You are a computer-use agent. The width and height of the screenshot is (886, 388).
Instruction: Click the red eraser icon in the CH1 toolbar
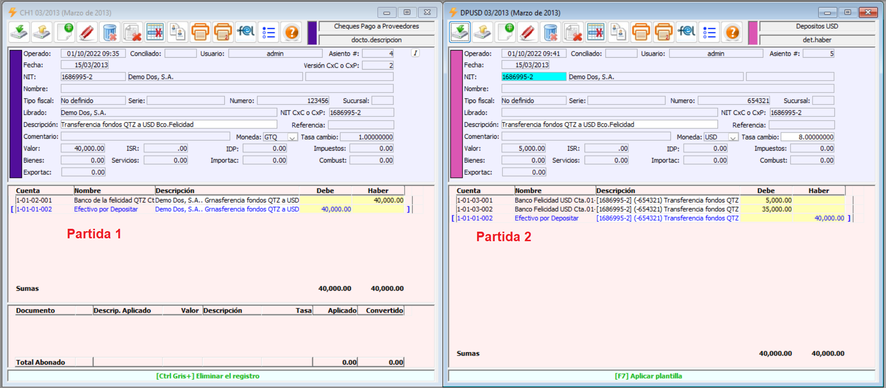(x=87, y=32)
